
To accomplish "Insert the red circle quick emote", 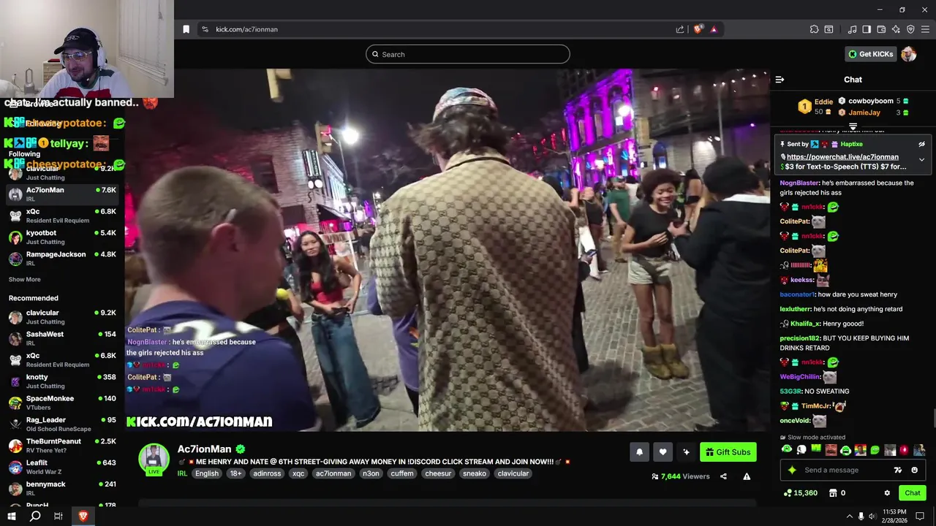I will [x=905, y=450].
